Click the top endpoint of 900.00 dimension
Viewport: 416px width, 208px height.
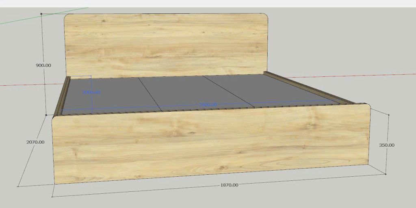(41, 14)
